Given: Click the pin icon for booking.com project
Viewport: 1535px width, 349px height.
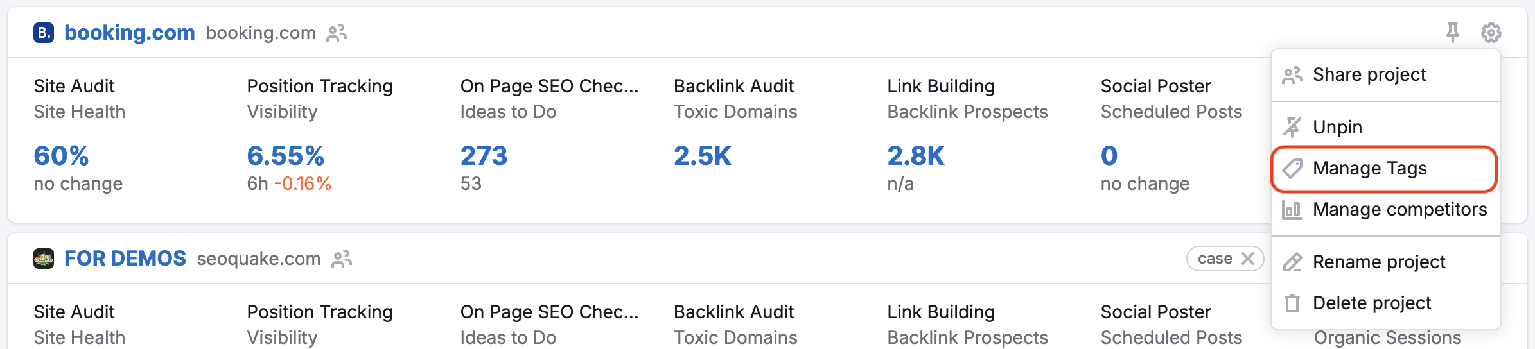Looking at the screenshot, I should coord(1452,32).
